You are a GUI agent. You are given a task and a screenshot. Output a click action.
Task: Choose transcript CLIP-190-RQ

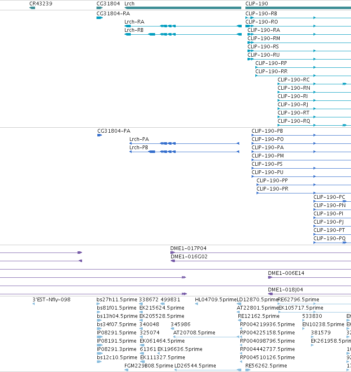pyautogui.click(x=294, y=122)
